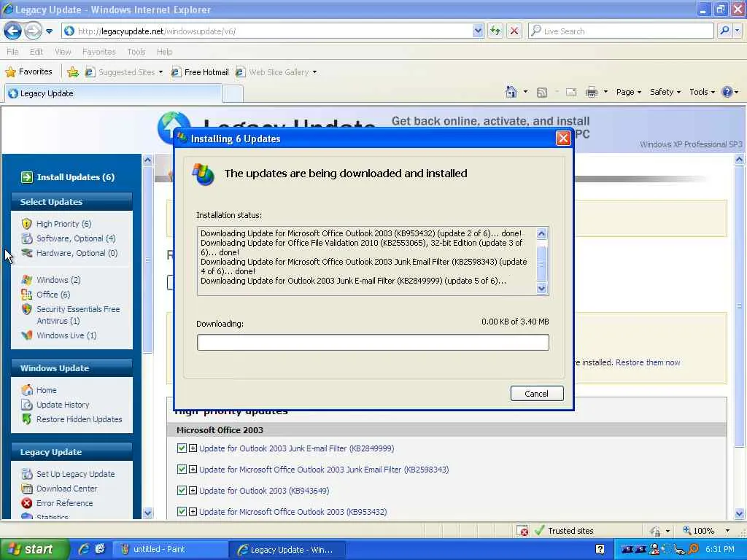Click the Downloading progress bar
This screenshot has height=560, width=747.
pos(373,343)
